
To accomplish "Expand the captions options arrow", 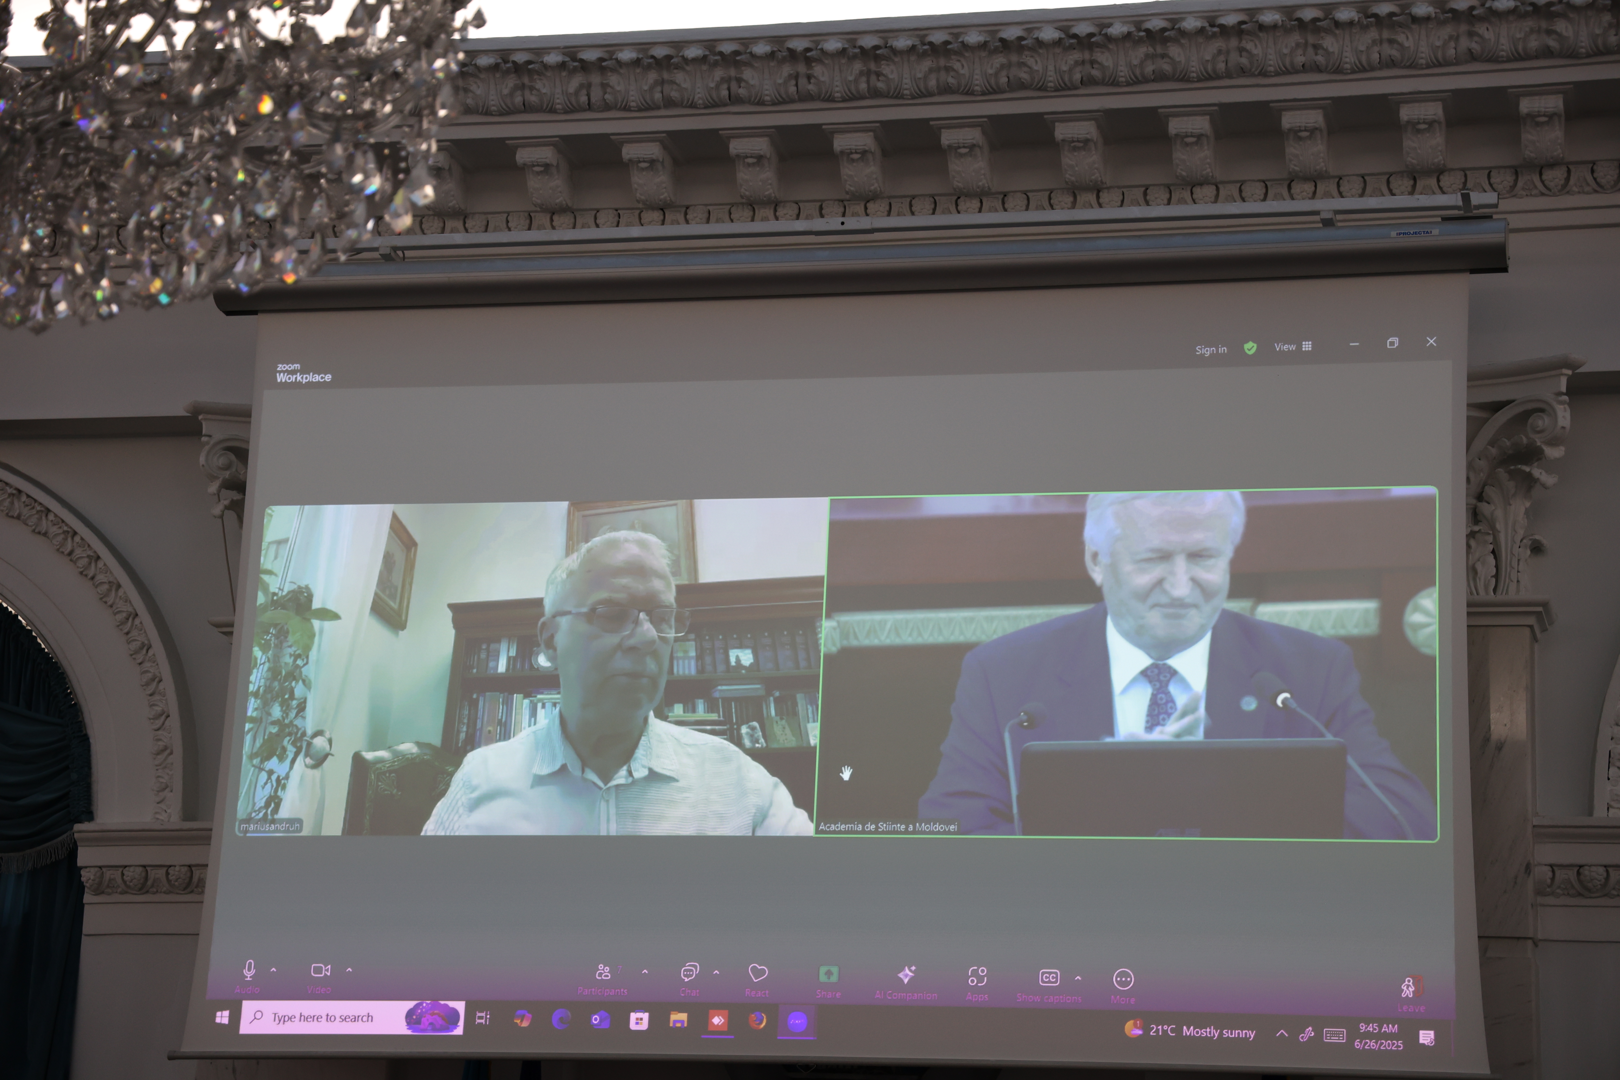I will [x=1078, y=977].
